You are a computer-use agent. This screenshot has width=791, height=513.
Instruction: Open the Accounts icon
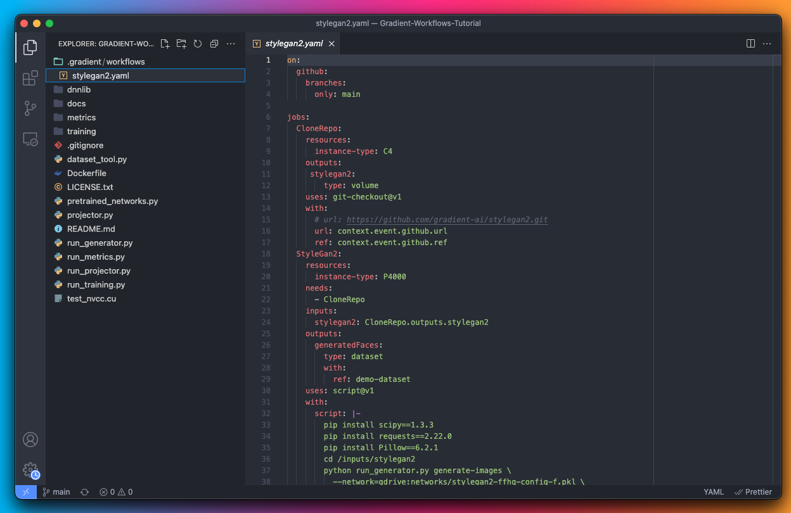point(30,440)
